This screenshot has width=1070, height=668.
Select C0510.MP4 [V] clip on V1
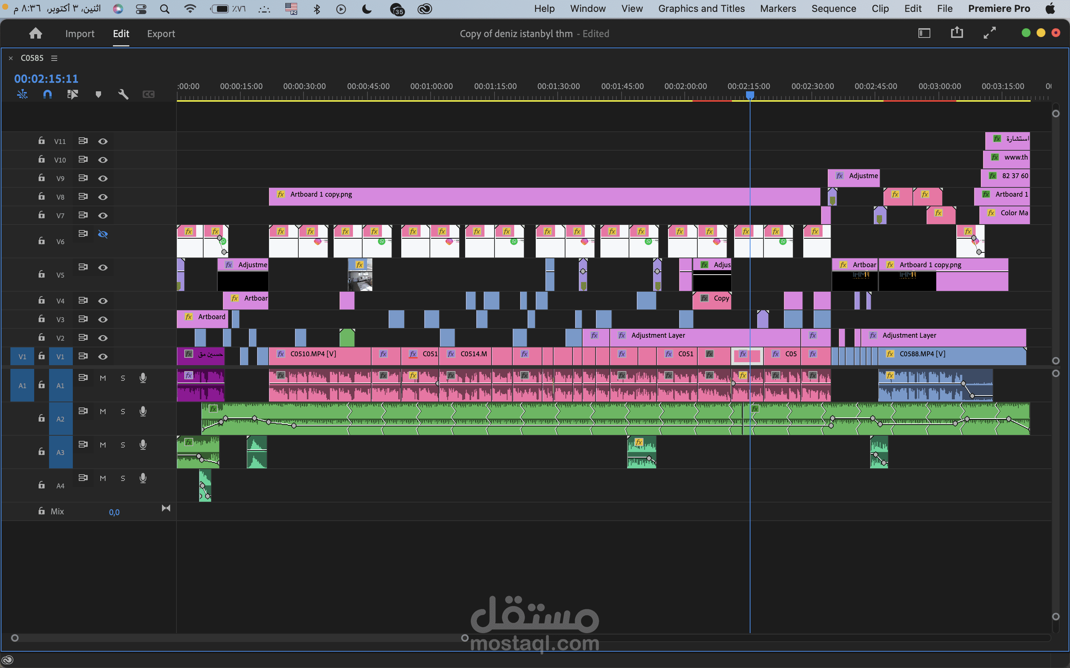[x=320, y=356]
